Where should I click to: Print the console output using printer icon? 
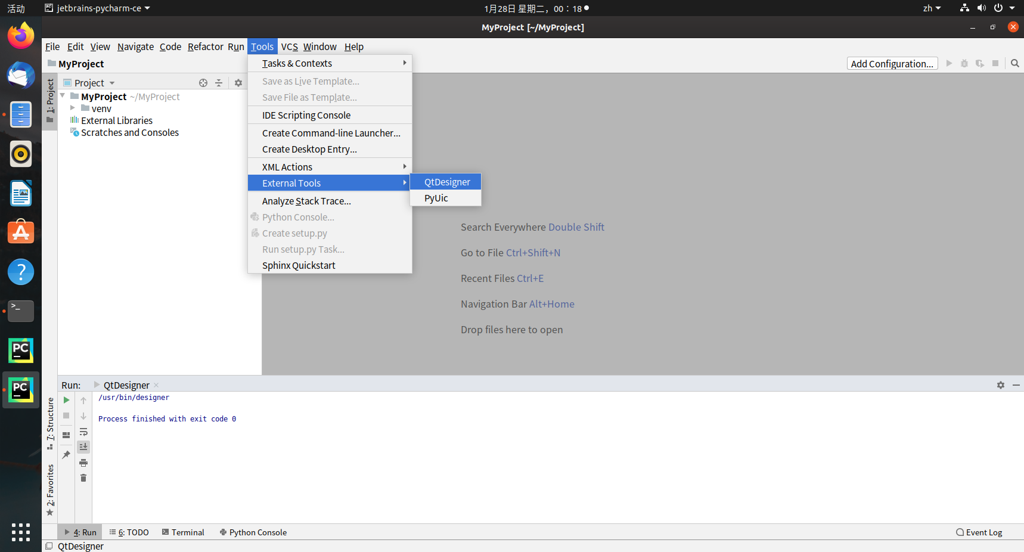[x=83, y=463]
